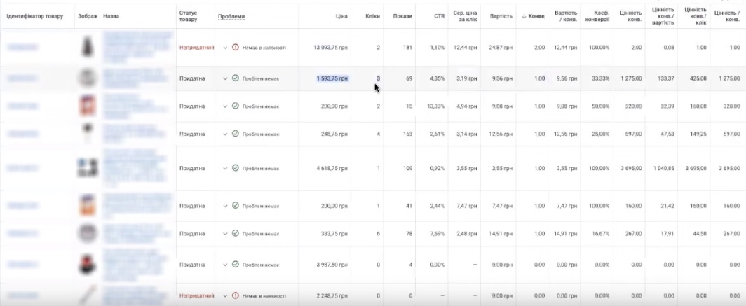Expand problems chevron in 2 248,75 грн row
This screenshot has height=306, width=746.
coord(225,295)
